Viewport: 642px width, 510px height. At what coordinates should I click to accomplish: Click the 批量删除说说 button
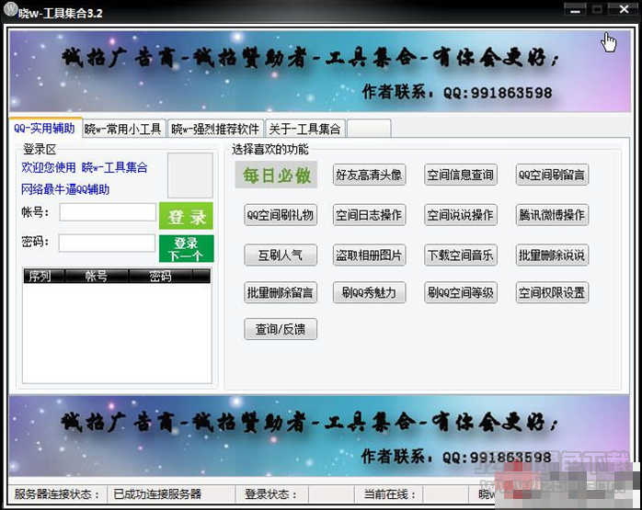552,255
